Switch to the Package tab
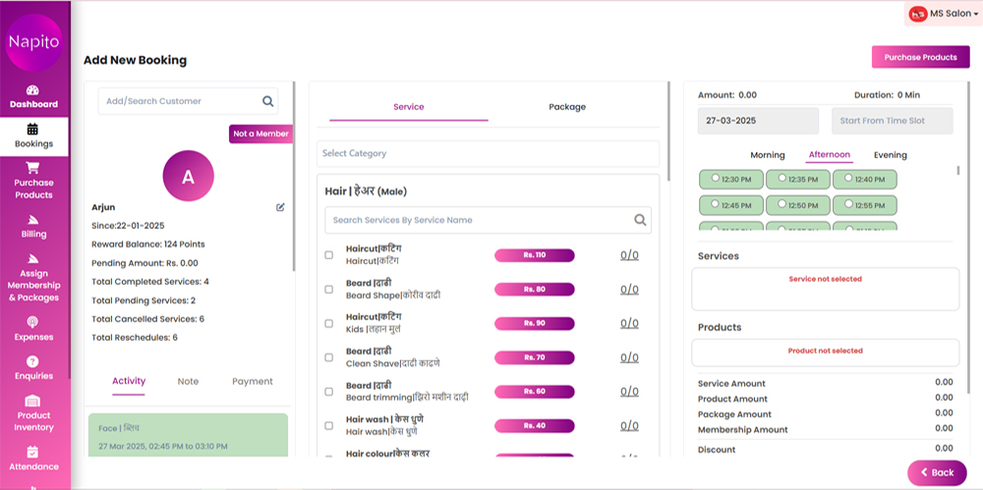This screenshot has width=983, height=490. (567, 107)
